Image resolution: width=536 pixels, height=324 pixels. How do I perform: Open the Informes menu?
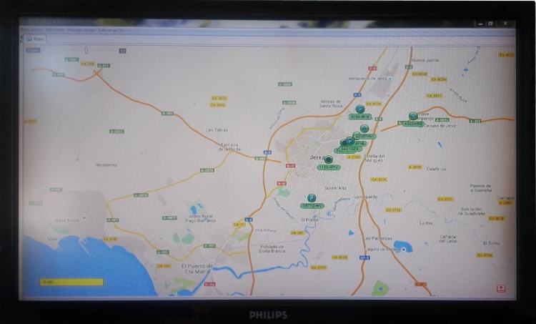coord(55,30)
